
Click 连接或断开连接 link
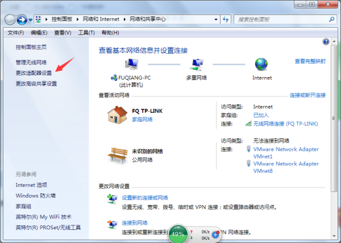click(307, 95)
